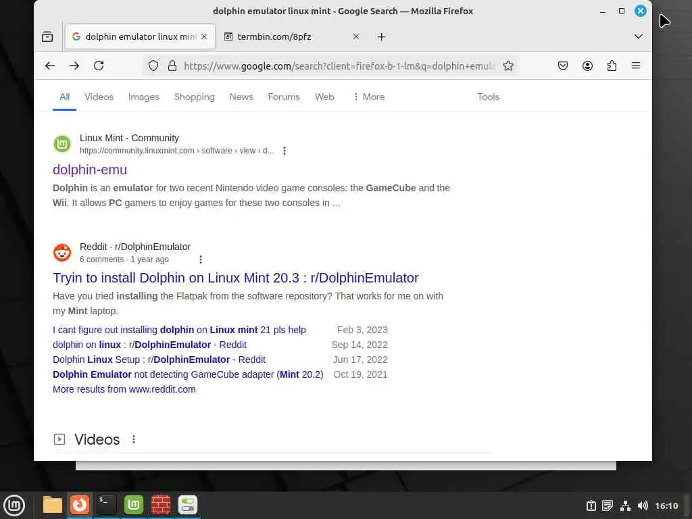Close the termbin.com/8pfz tab

(x=355, y=36)
